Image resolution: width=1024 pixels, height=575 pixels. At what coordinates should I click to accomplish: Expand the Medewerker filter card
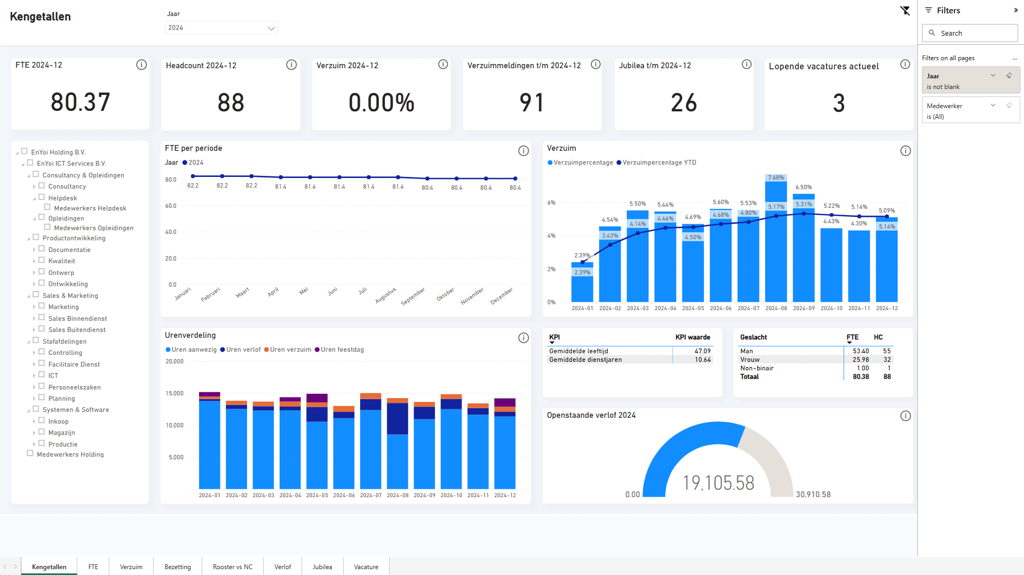point(993,106)
